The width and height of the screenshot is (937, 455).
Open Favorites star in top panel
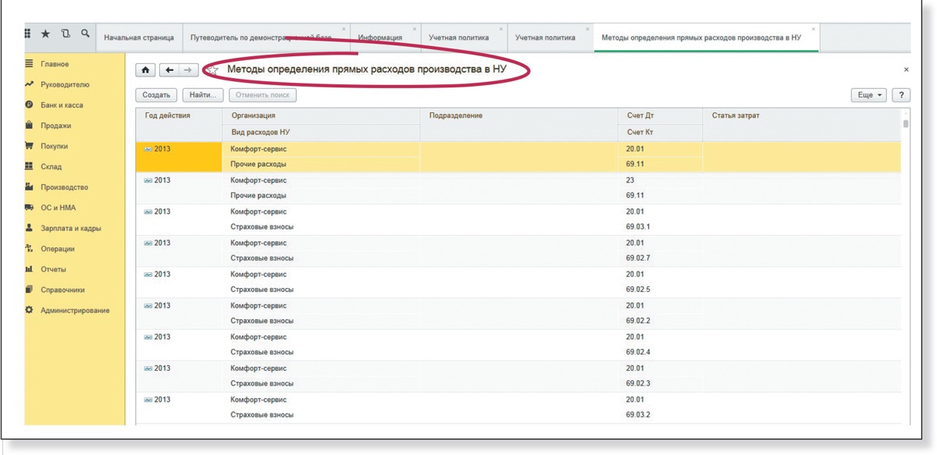pos(45,34)
